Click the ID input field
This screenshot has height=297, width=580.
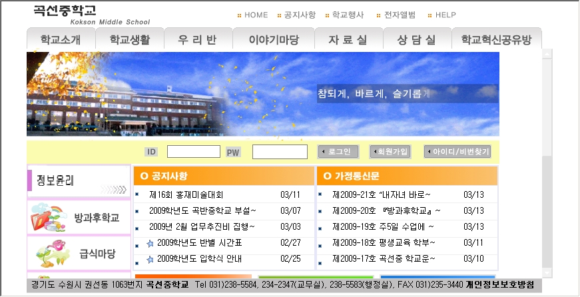193,152
